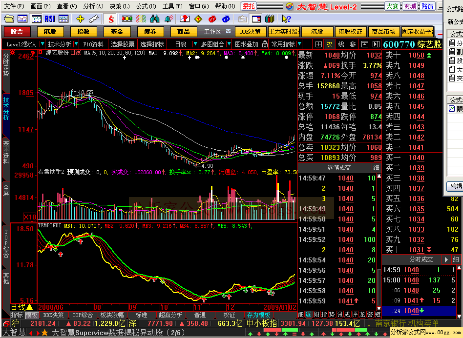This screenshot has width=463, height=338.
Task: Open the yellow diamond arrow icon
Action: click(198, 19)
